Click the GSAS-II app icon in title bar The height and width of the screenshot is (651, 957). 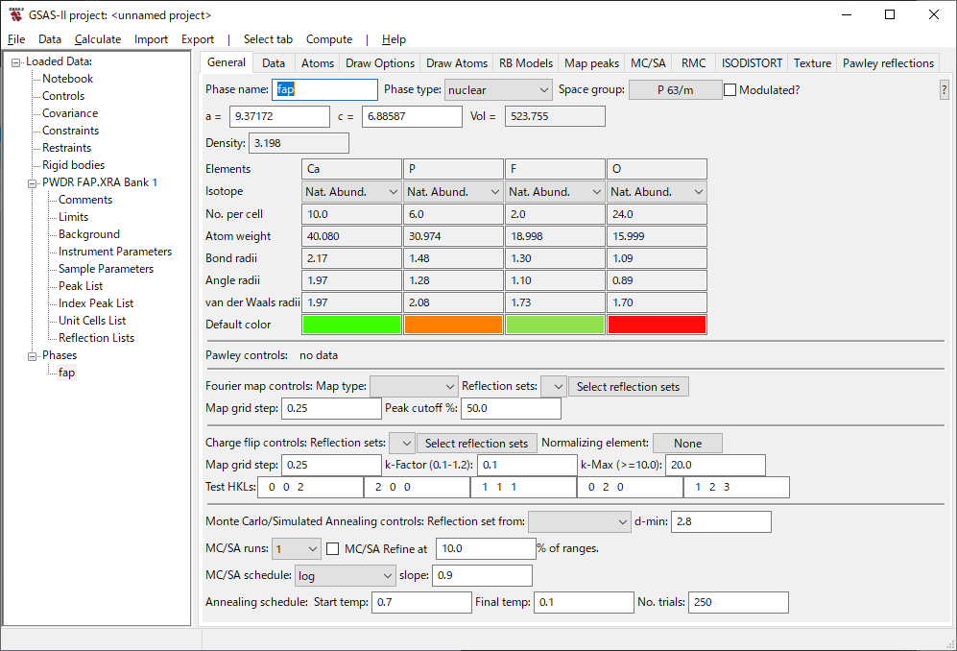(x=15, y=14)
